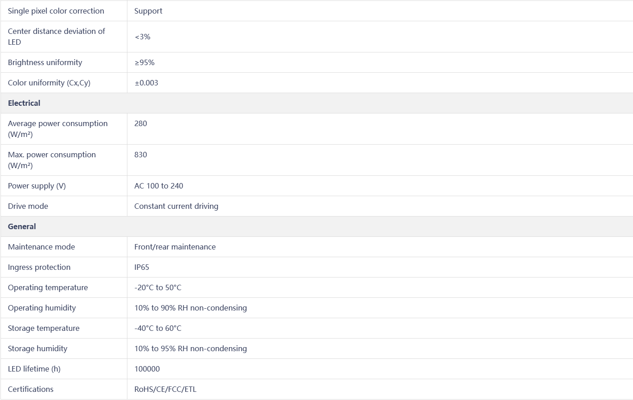Click the Single pixel color correction label

pos(56,11)
